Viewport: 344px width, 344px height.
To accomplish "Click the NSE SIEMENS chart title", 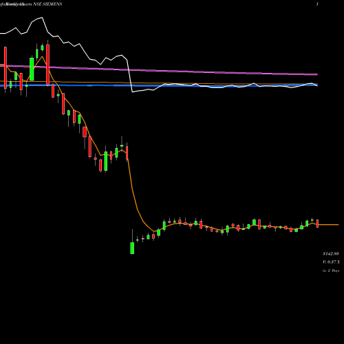I will pyautogui.click(x=47, y=4).
